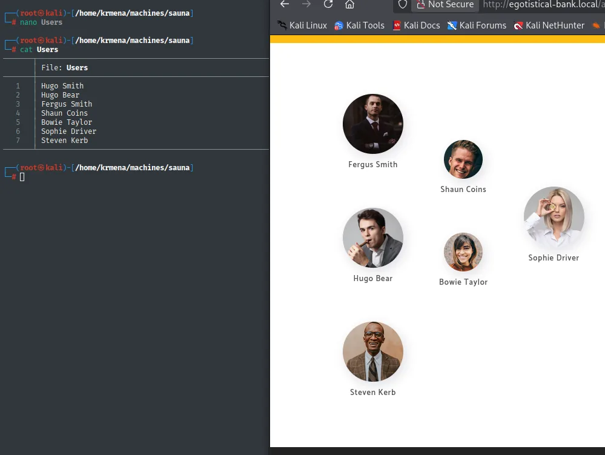Viewport: 605px width, 455px height.
Task: Click the Steven Kerb name caption
Action: [x=372, y=392]
